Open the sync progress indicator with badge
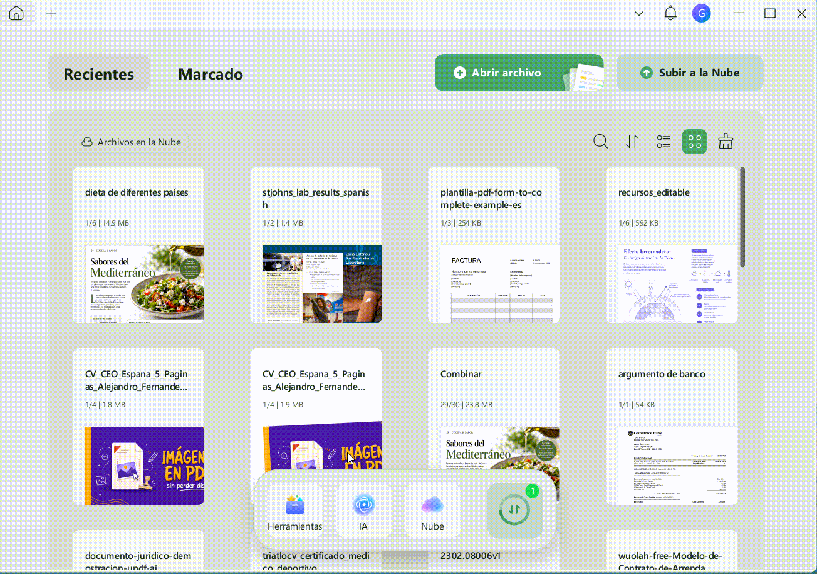 (515, 511)
